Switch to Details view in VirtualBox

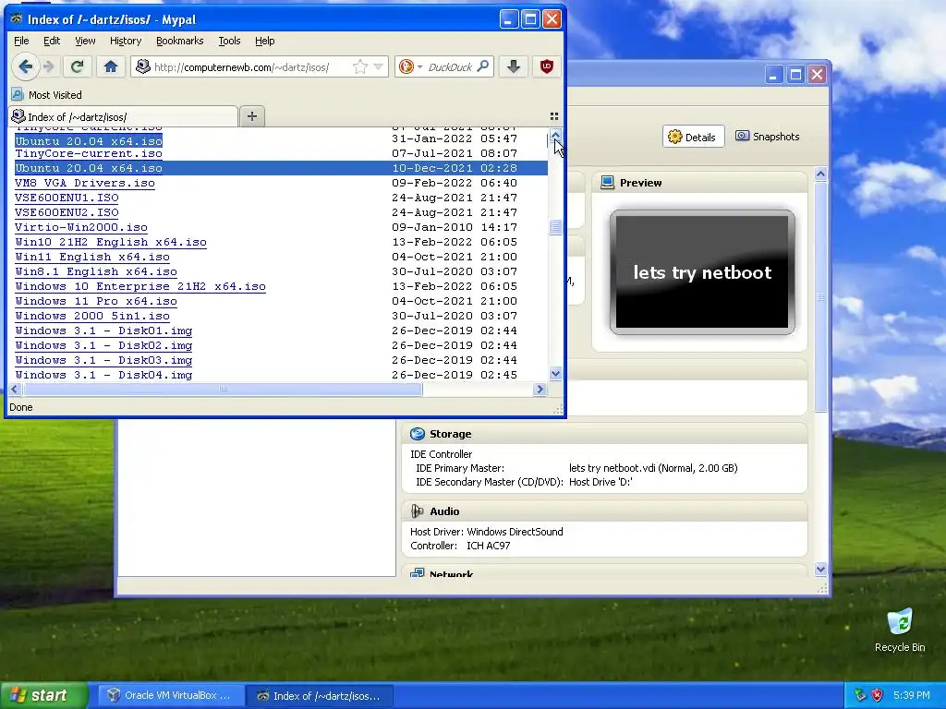tap(693, 137)
